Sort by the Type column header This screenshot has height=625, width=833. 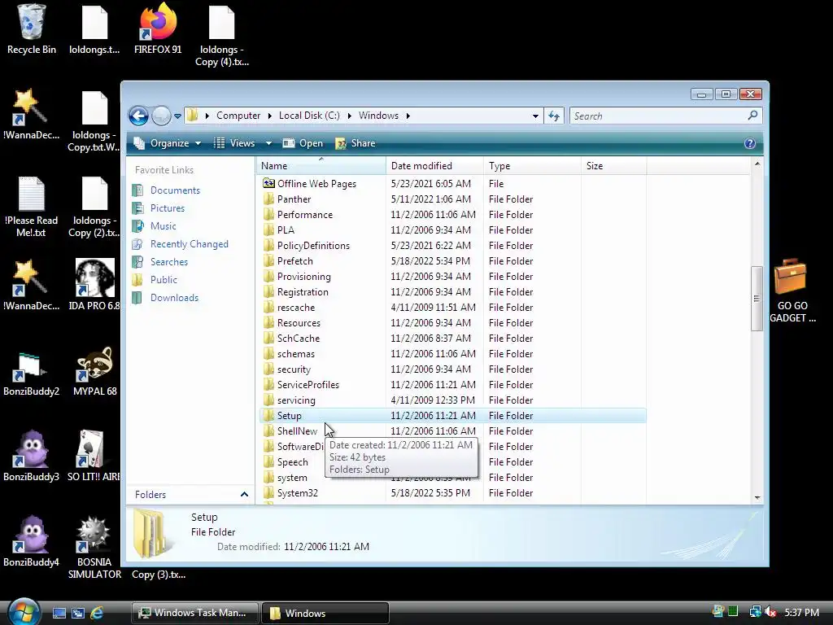(532, 166)
